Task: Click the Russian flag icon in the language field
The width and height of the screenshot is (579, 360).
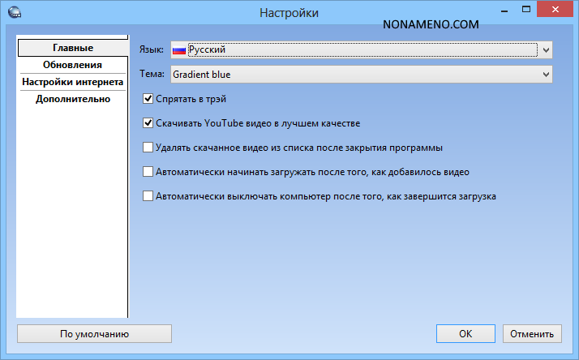Action: [179, 50]
